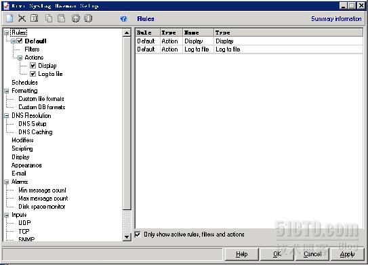Open Min message count alarm
Screen dimensions: 368x265
[x=42, y=190]
